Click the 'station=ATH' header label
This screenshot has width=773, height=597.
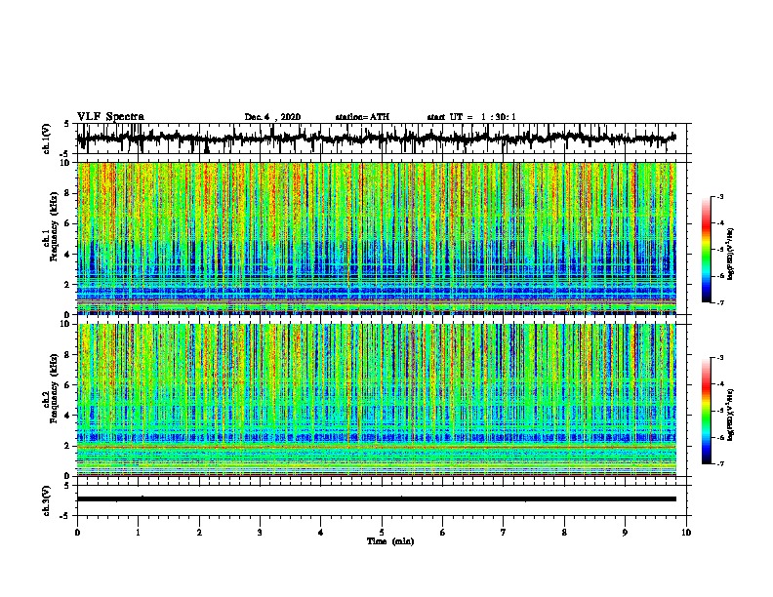pyautogui.click(x=362, y=117)
